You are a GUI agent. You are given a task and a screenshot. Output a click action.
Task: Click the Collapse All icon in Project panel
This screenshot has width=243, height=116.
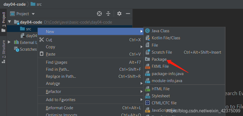click(x=108, y=14)
